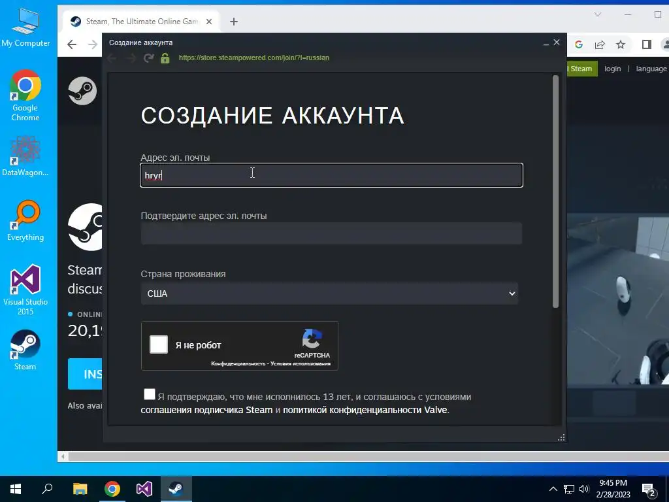Click the taskbar clock showing 9:45 PM
Screen dimensions: 669x502
click(x=613, y=489)
